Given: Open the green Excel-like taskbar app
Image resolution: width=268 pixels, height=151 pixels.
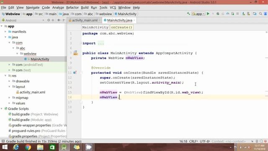Looking at the screenshot, I should click(52, 147).
